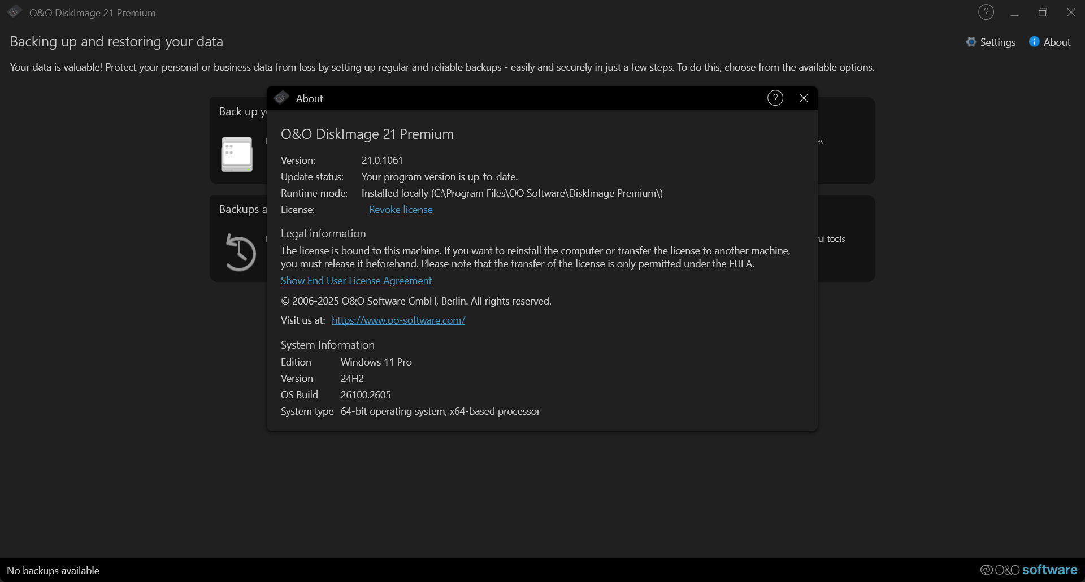The width and height of the screenshot is (1085, 582).
Task: Click the O&O DiskImage logo in title bar
Action: 14,11
